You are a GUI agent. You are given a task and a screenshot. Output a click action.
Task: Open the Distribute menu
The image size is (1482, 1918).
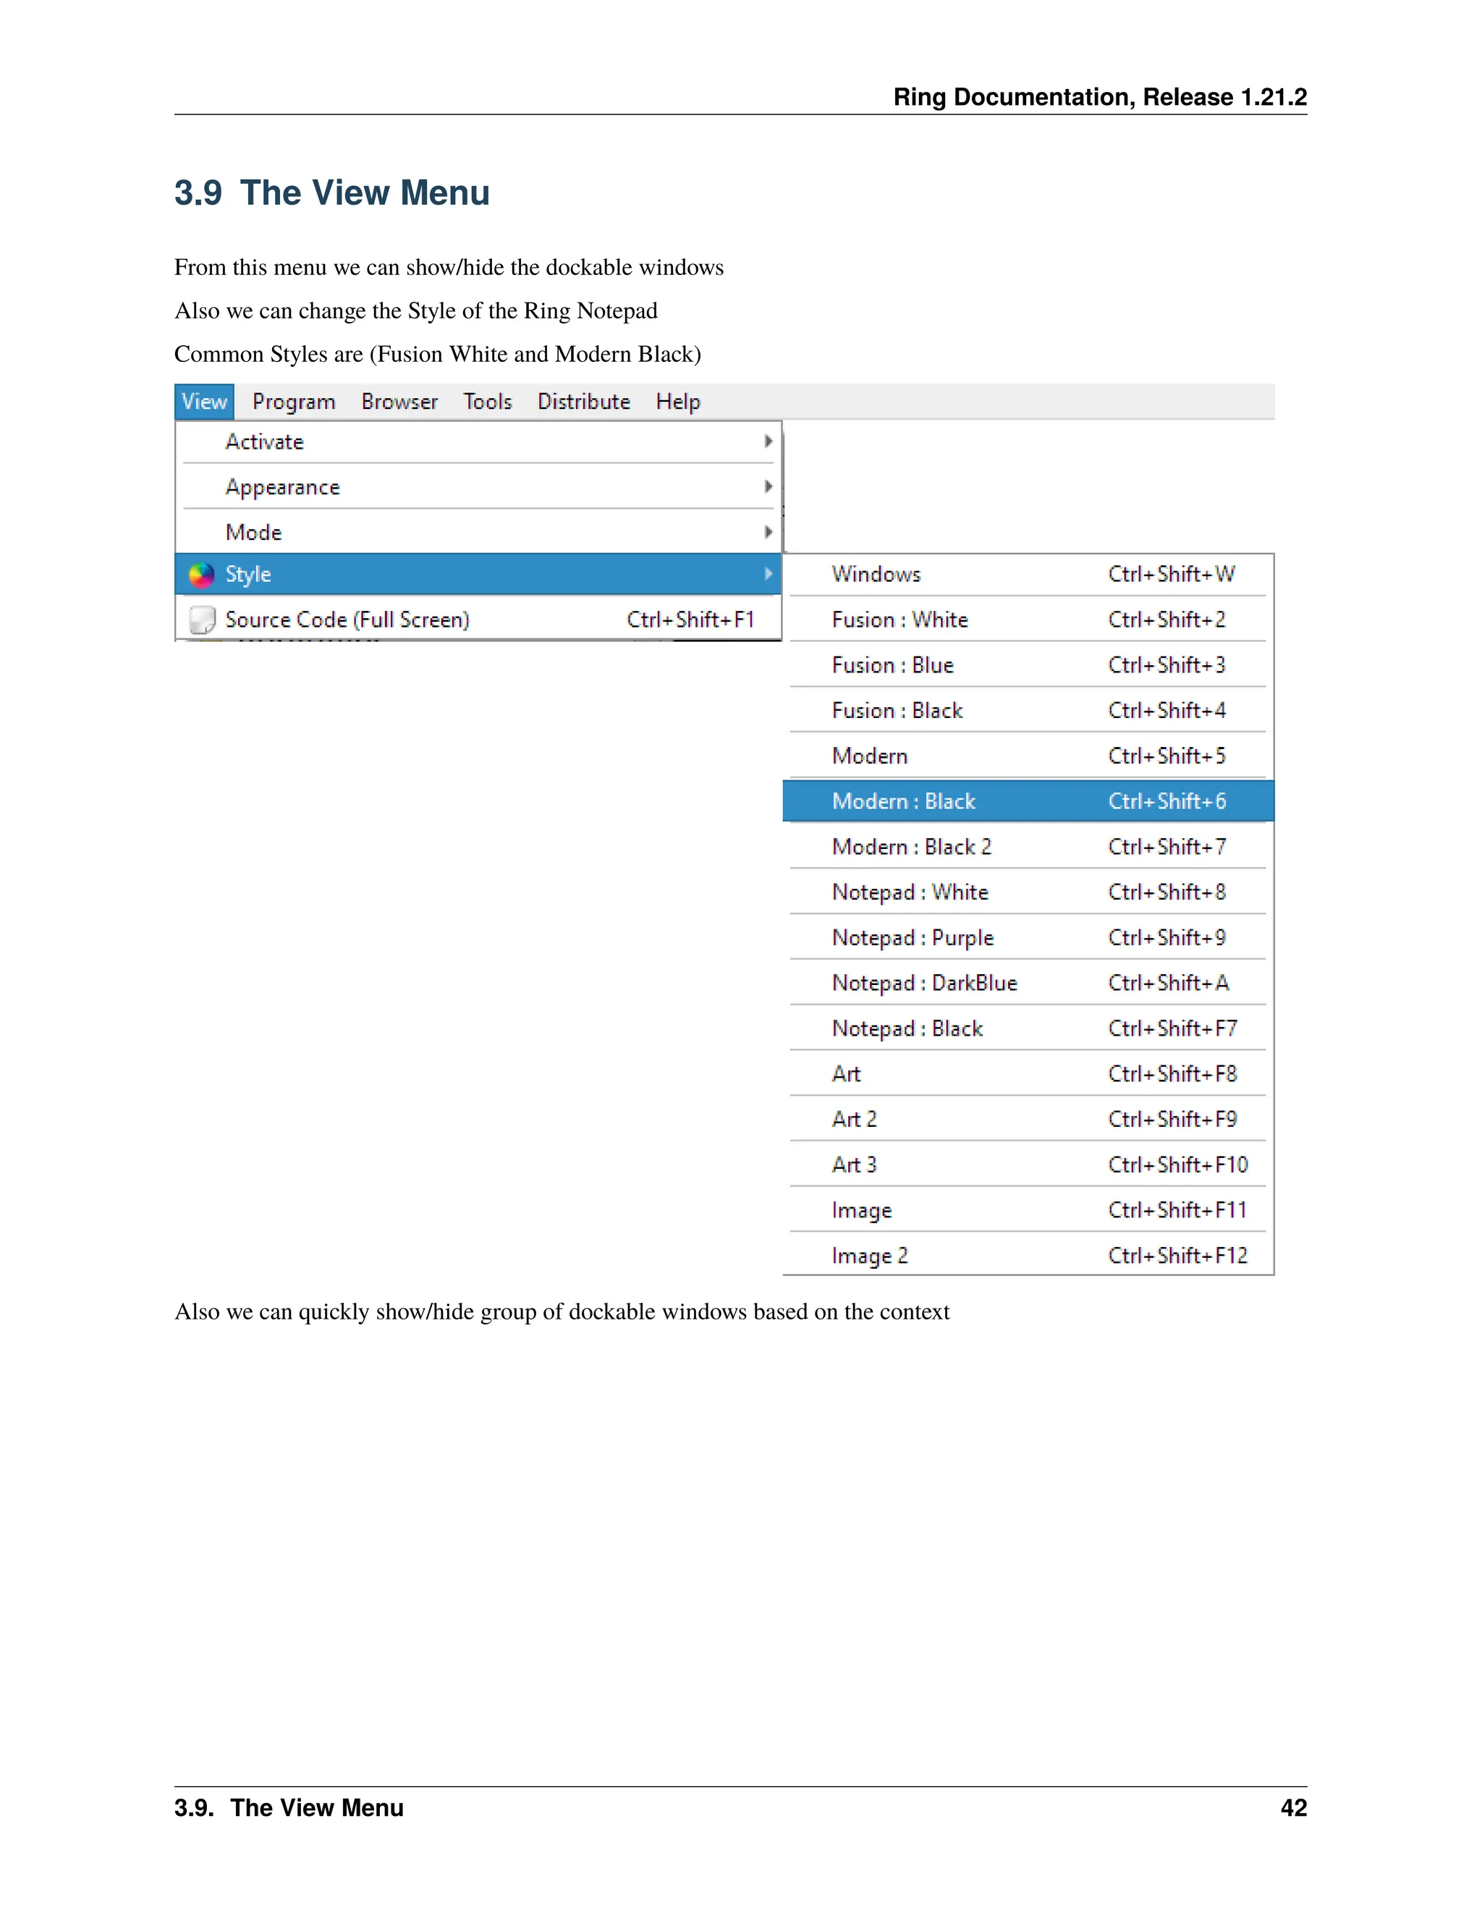pos(583,402)
